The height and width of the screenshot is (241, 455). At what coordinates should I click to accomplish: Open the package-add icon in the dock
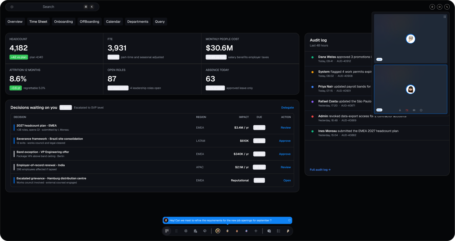point(269,231)
